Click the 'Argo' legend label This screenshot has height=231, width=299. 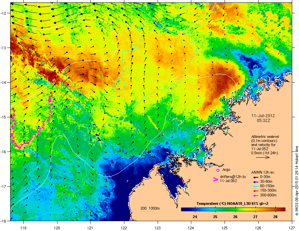[x=226, y=170]
